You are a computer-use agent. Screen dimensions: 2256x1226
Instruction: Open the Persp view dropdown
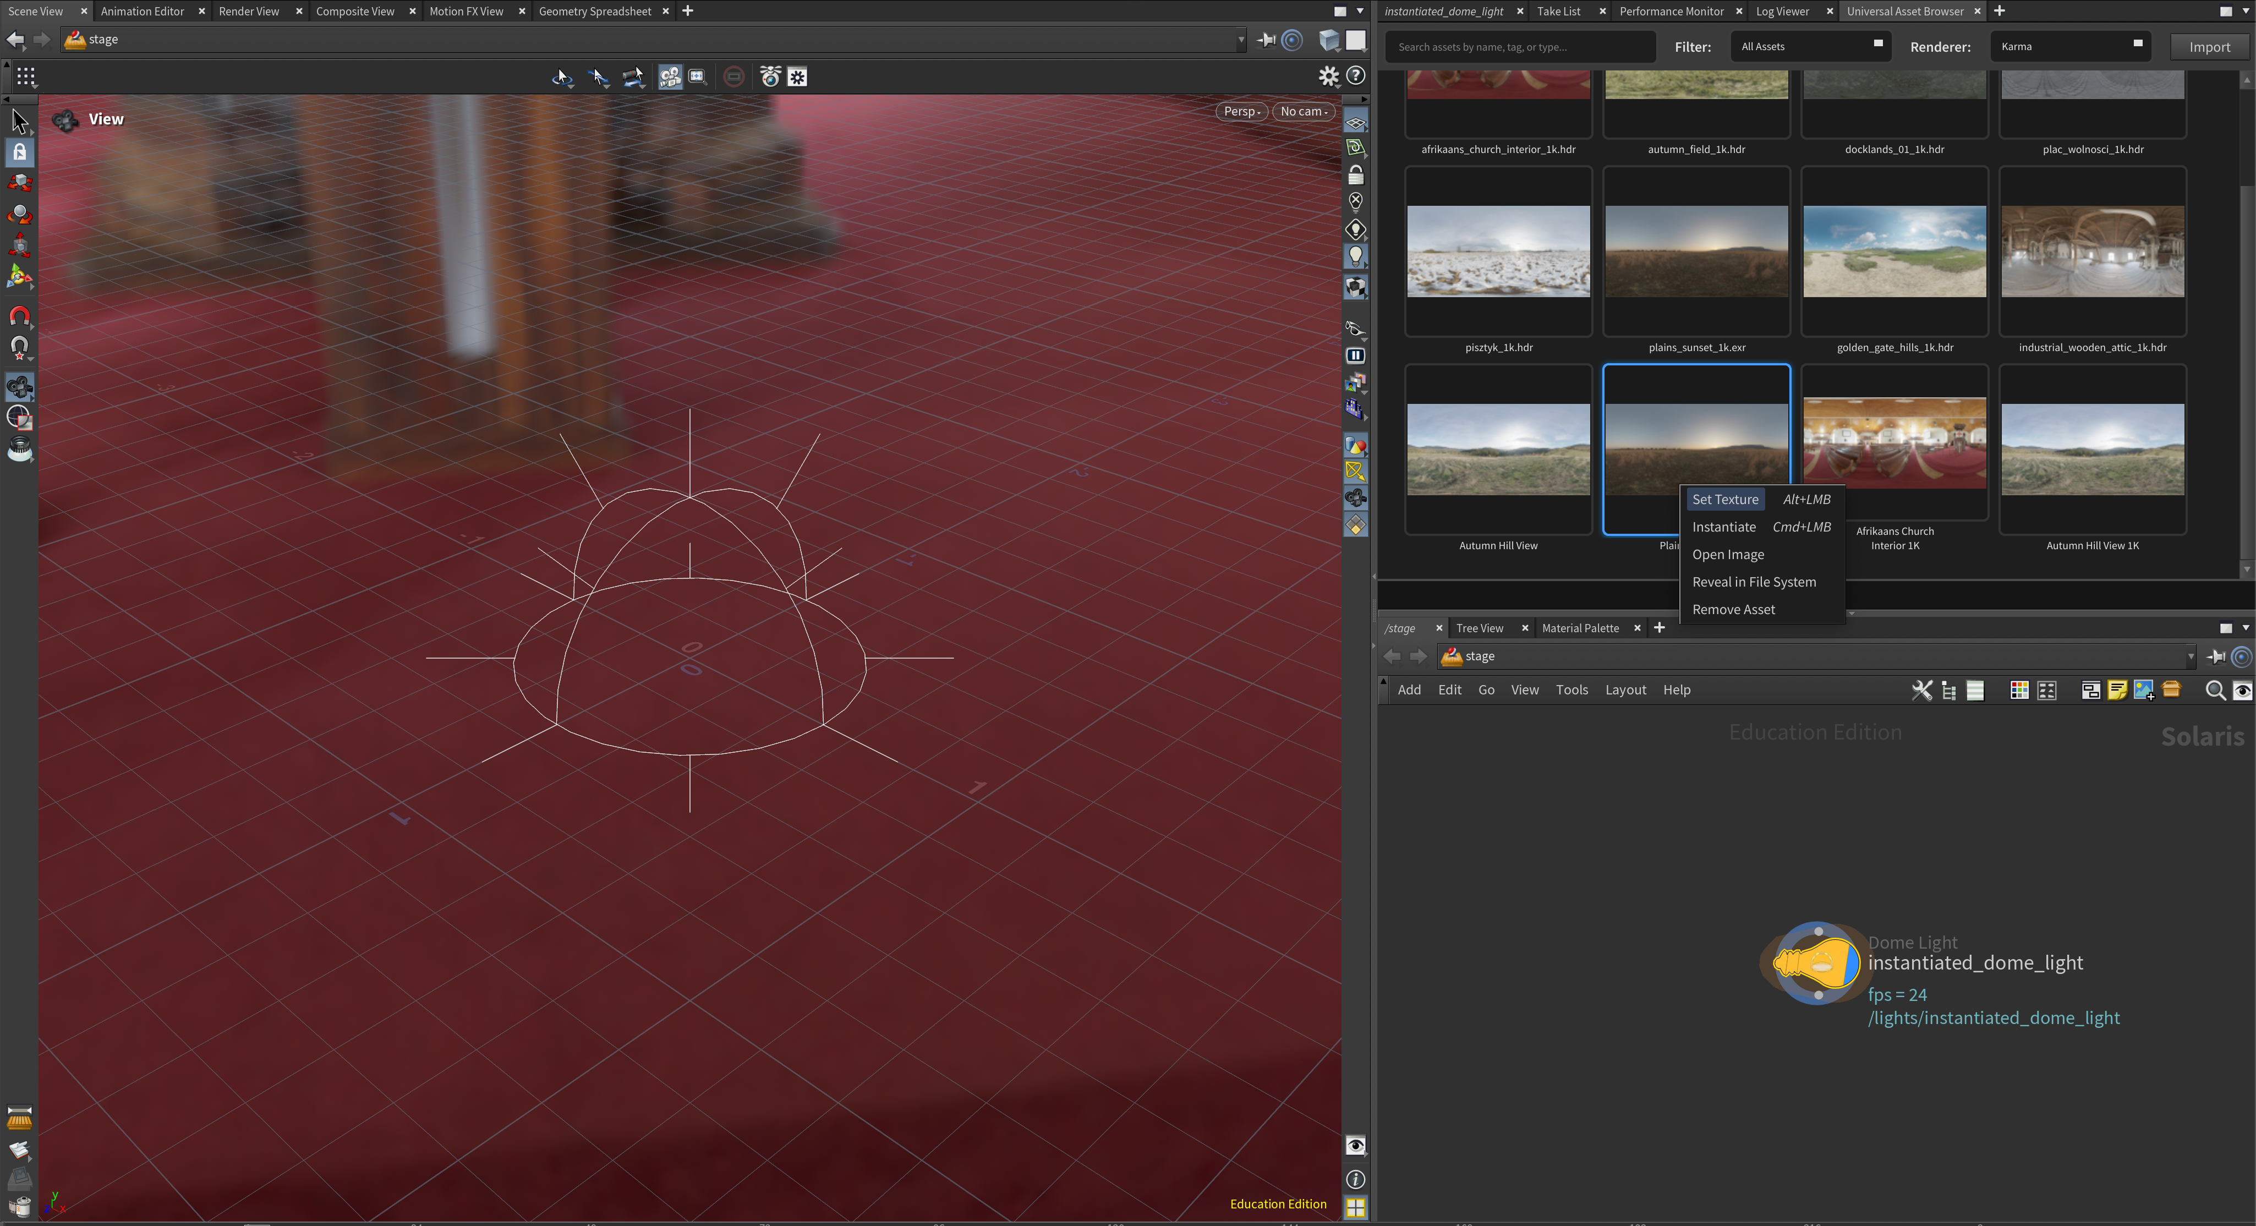(x=1241, y=111)
